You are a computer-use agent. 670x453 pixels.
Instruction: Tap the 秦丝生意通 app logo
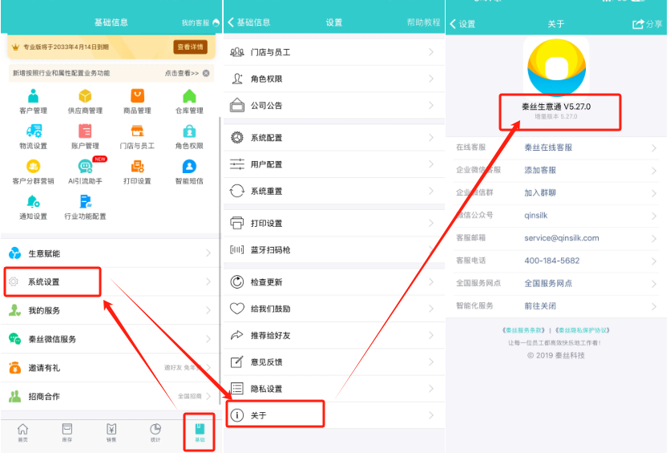pos(556,67)
